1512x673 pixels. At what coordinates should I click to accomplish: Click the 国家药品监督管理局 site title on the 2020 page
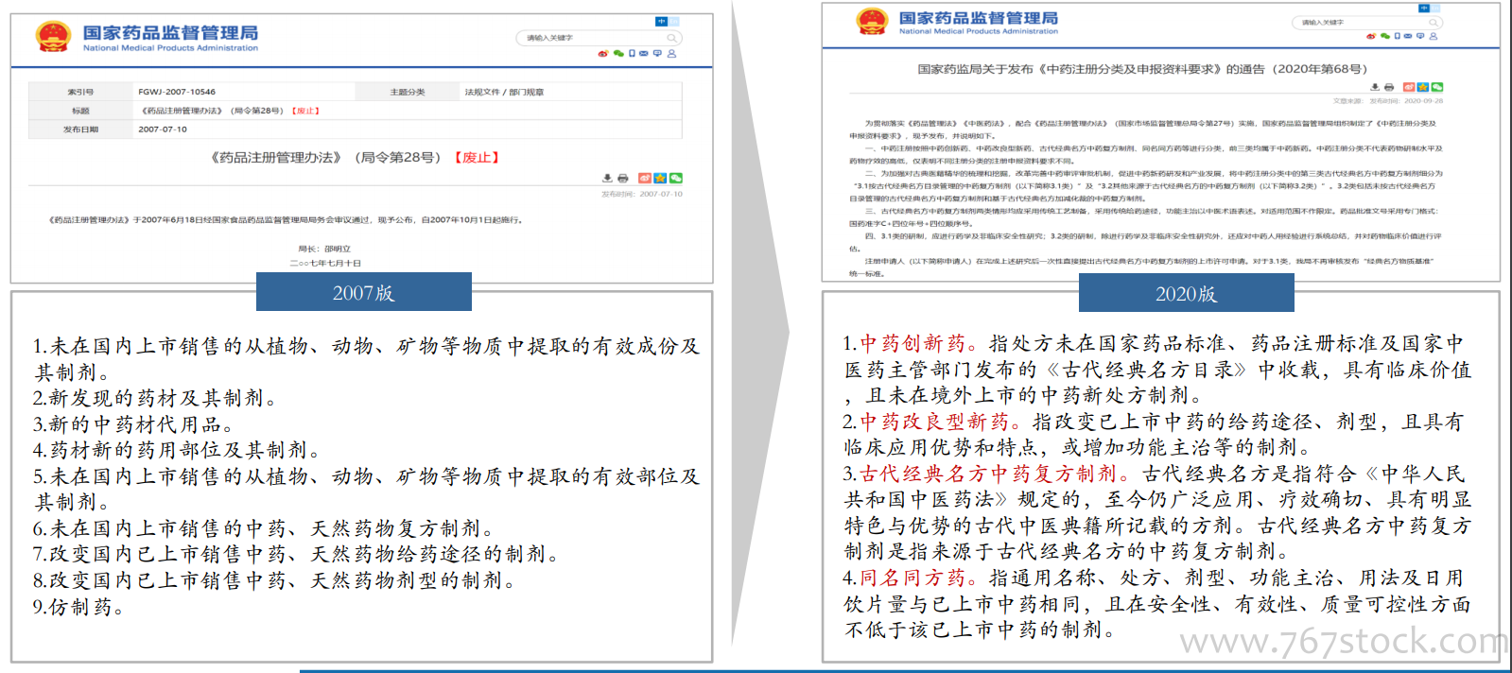[979, 18]
